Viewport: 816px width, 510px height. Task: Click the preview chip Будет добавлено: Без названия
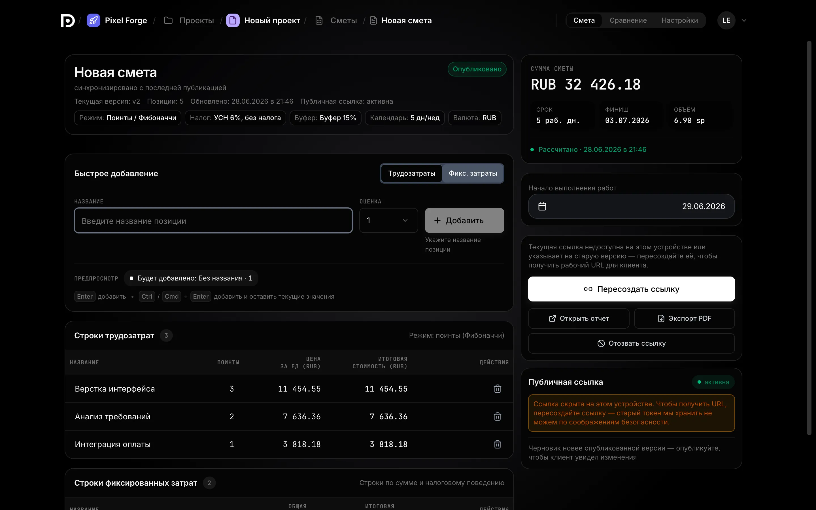pos(191,278)
